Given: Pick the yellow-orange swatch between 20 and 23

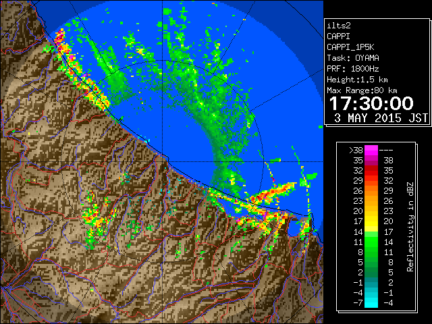Looking at the screenshot, I should coord(371,211).
